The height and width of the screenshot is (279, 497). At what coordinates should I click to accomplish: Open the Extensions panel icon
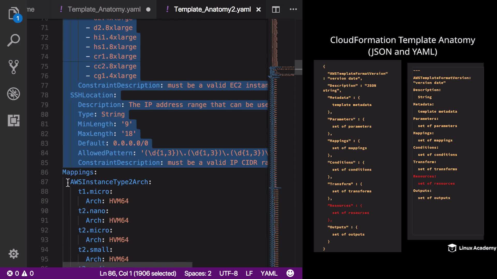13,120
